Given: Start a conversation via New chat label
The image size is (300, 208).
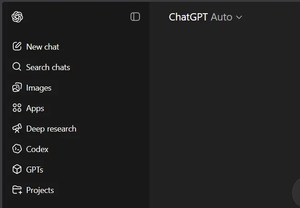Looking at the screenshot, I should point(43,47).
